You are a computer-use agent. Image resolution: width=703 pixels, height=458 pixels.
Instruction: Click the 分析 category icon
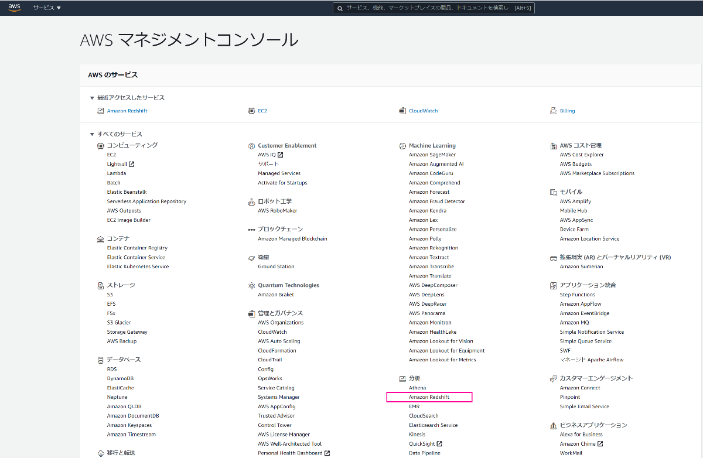pos(402,378)
